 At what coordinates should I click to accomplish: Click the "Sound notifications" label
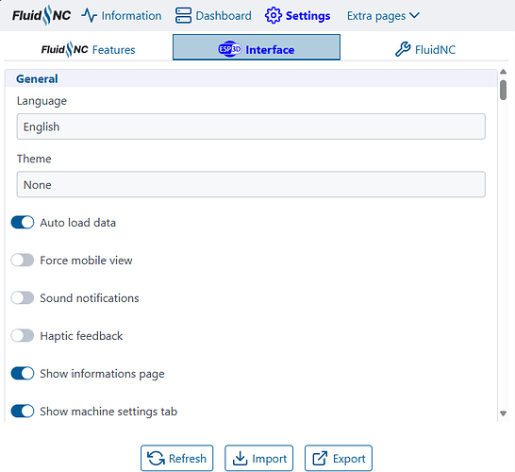point(90,298)
